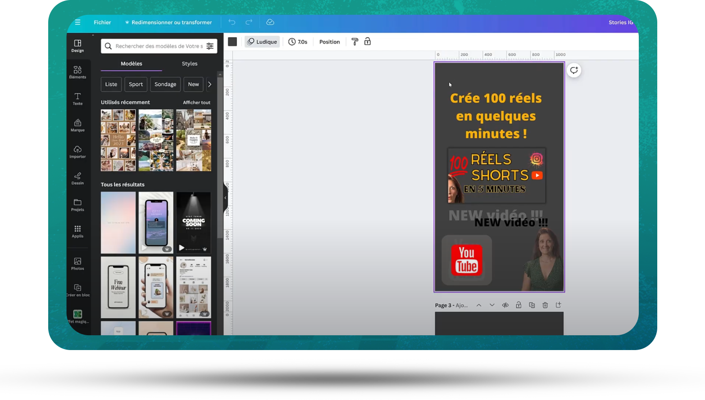Image resolution: width=705 pixels, height=400 pixels.
Task: Lock page 3 with padlock icon
Action: pyautogui.click(x=519, y=305)
